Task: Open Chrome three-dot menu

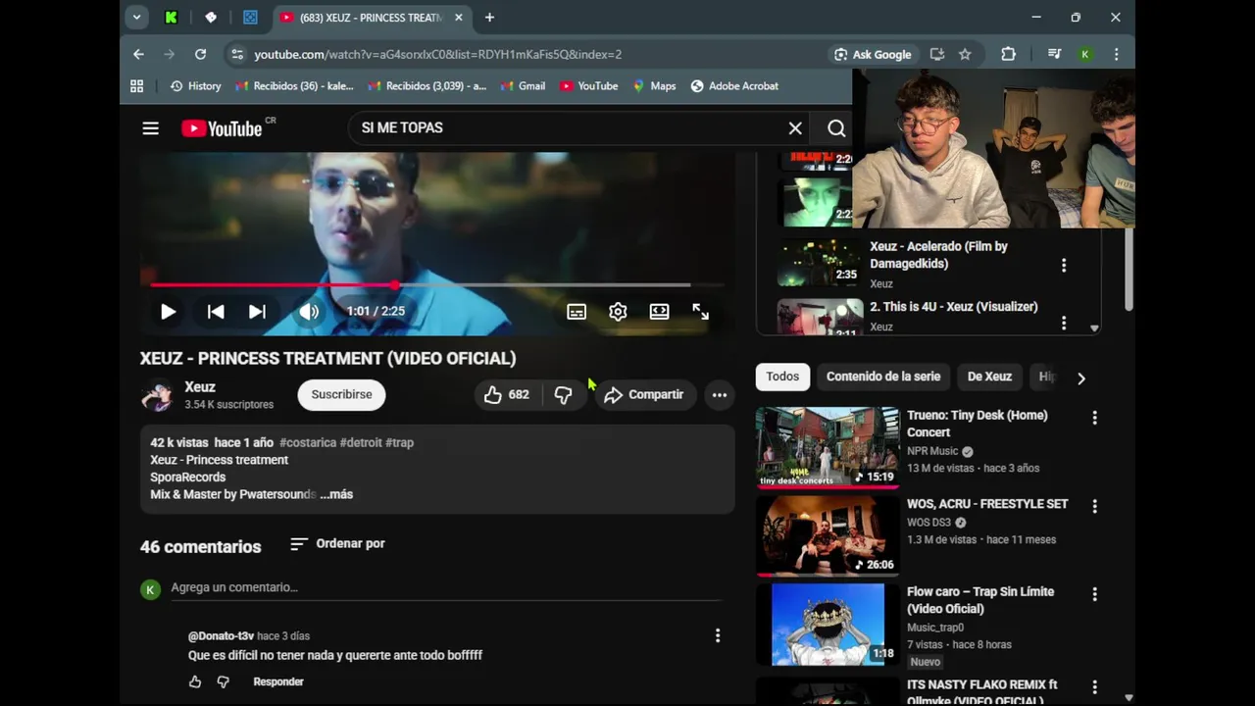Action: pos(1116,54)
